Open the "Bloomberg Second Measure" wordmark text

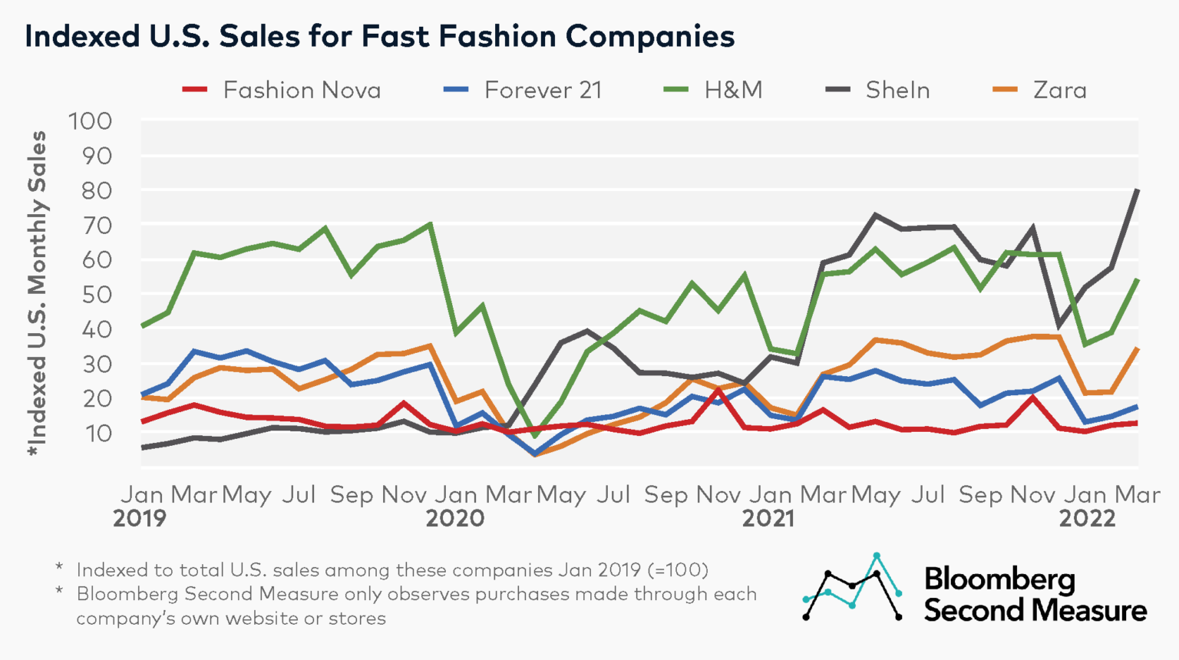click(x=1035, y=595)
